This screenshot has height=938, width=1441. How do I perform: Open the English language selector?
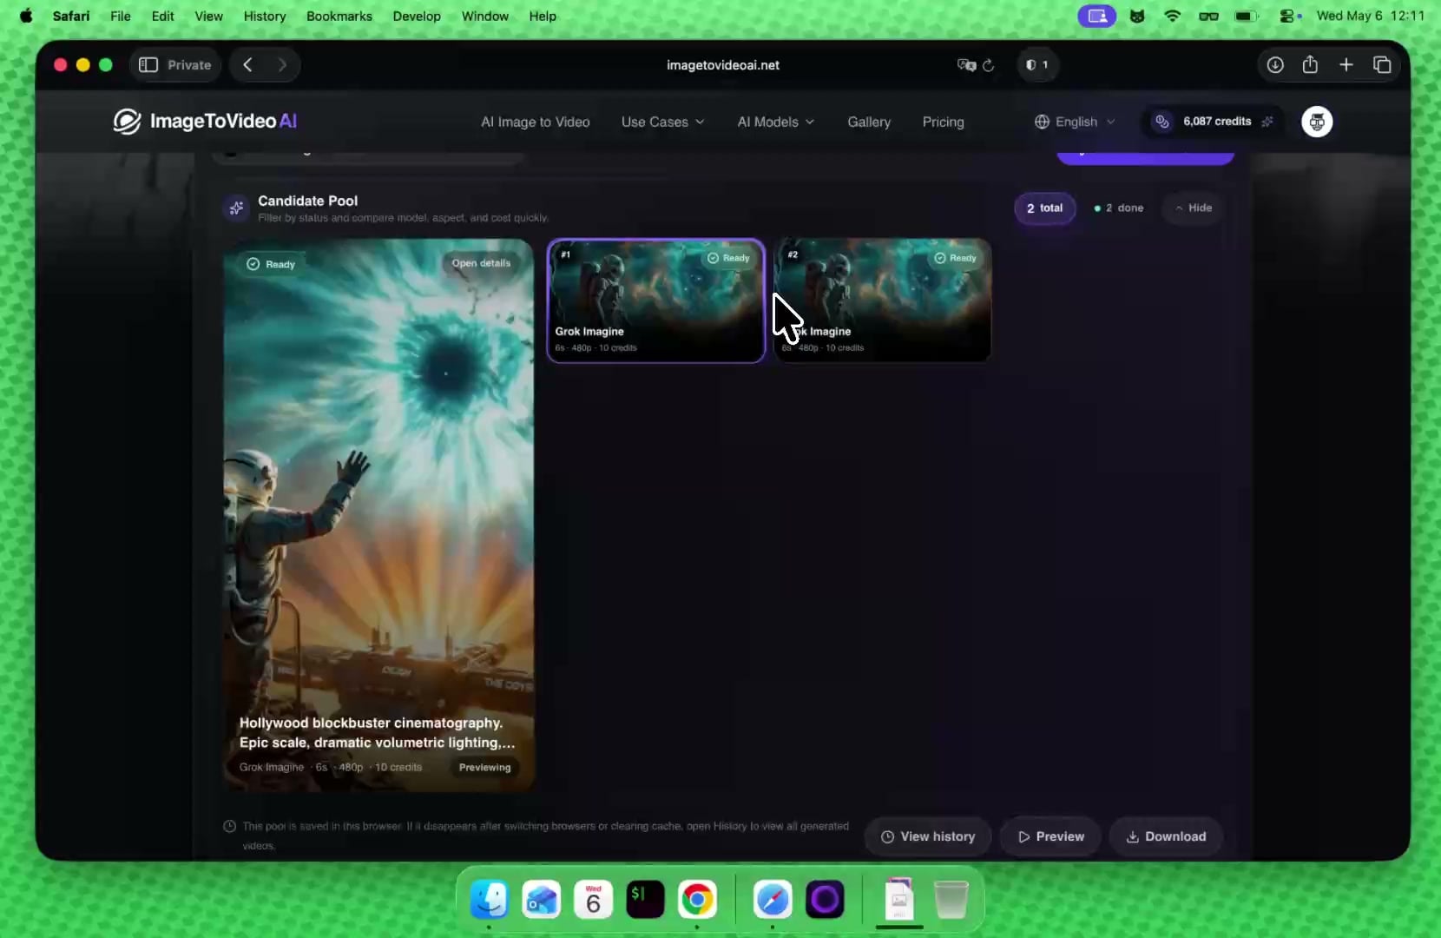point(1075,122)
